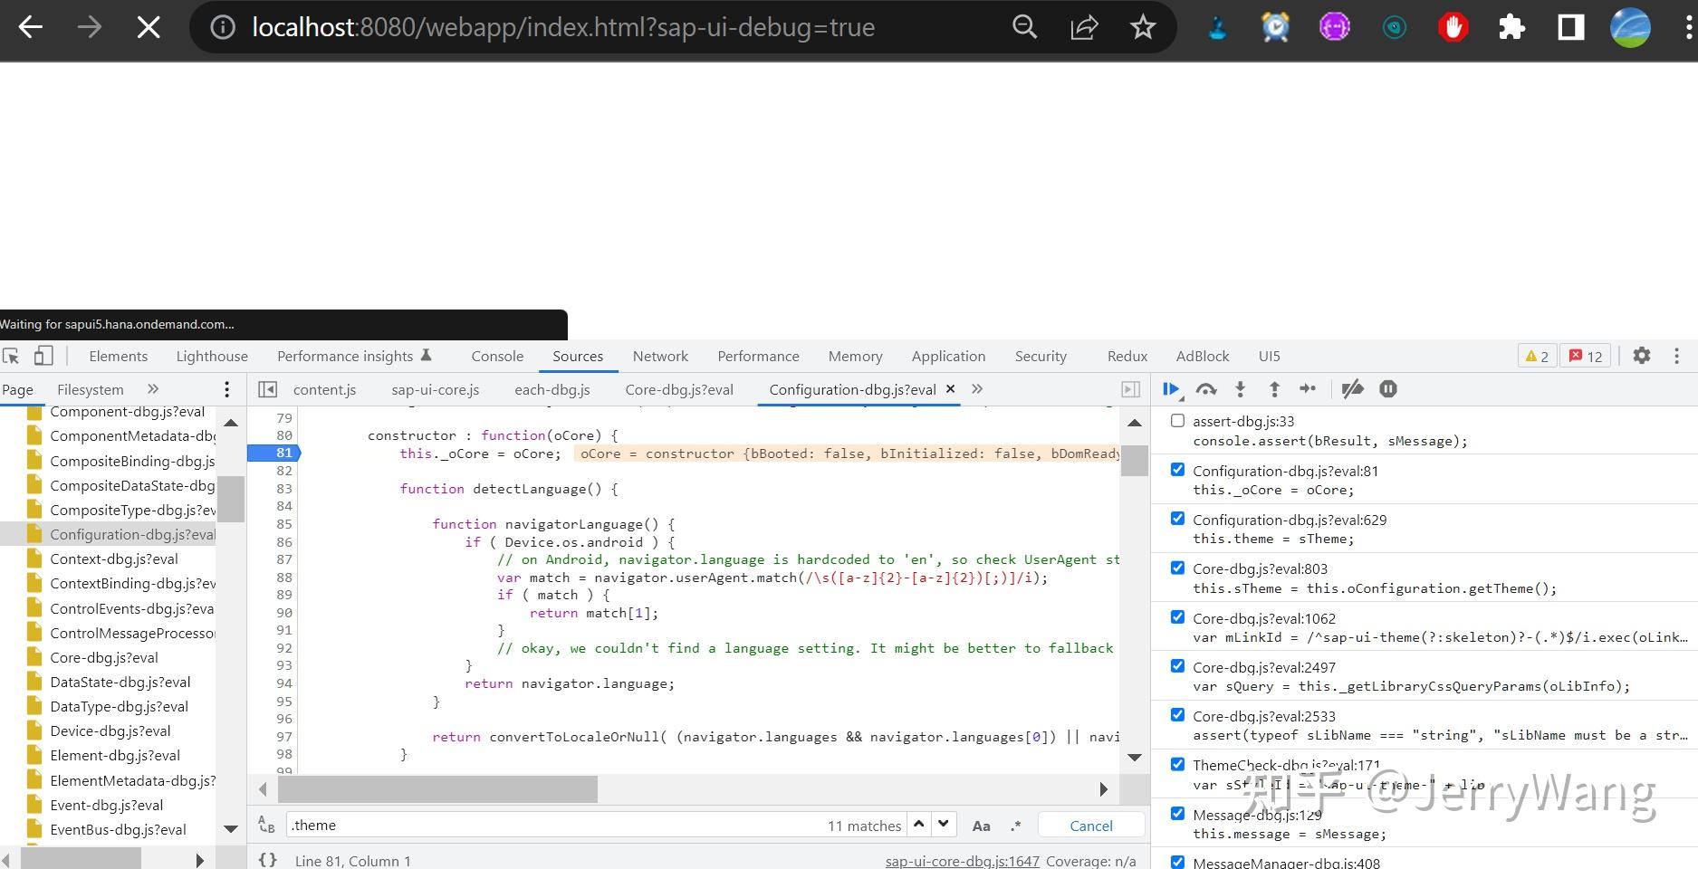This screenshot has height=869, width=1698.
Task: Jump to next search match
Action: 944,824
